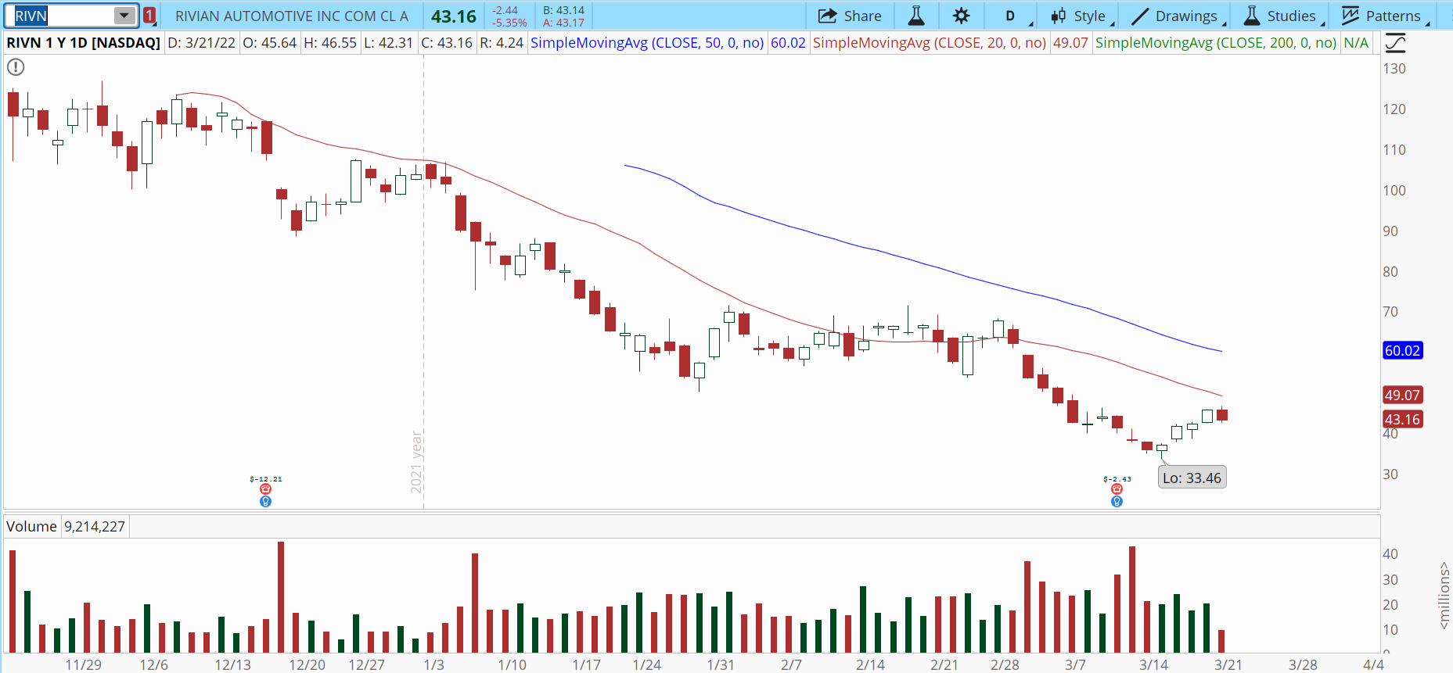Click the beaker icon beside Studies
The height and width of the screenshot is (673, 1453).
1252,16
